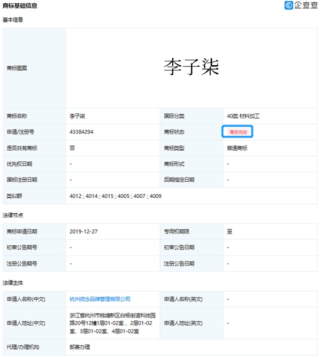Click the large 李子柒 trademark image

pos(192,67)
